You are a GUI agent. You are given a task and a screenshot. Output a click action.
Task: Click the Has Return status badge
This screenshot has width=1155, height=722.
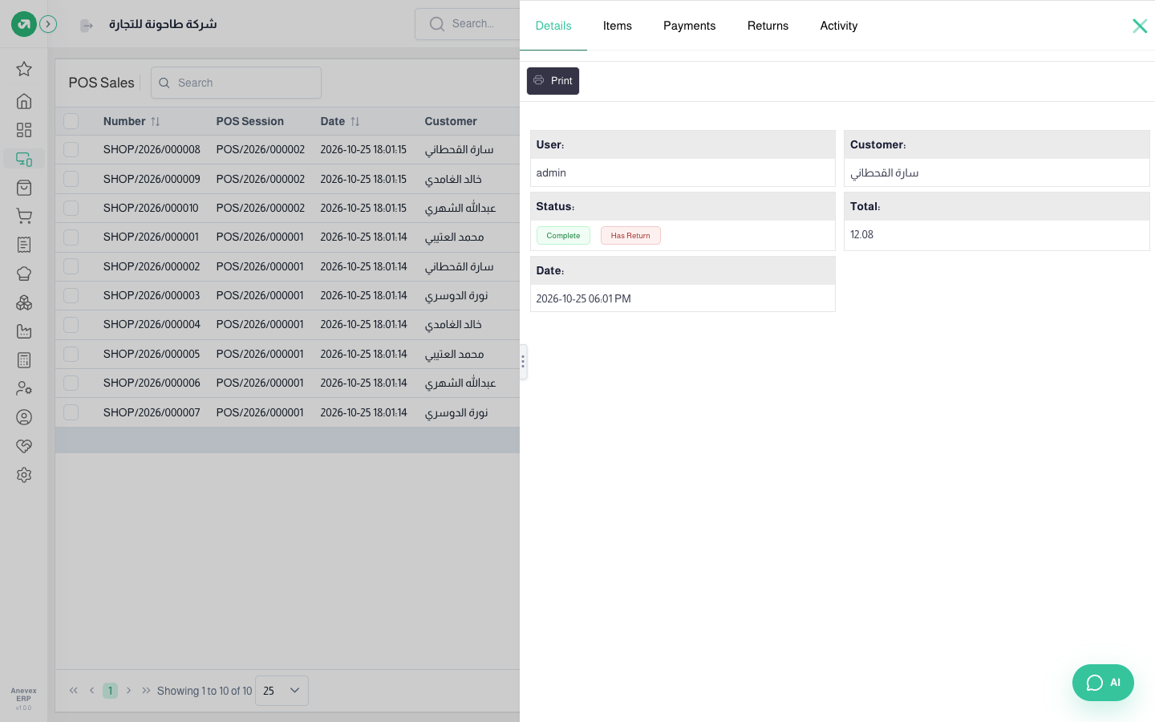coord(630,236)
